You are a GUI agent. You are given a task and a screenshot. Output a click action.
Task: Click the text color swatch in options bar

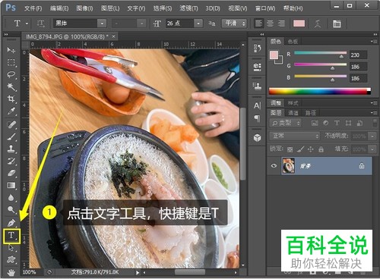(x=299, y=24)
